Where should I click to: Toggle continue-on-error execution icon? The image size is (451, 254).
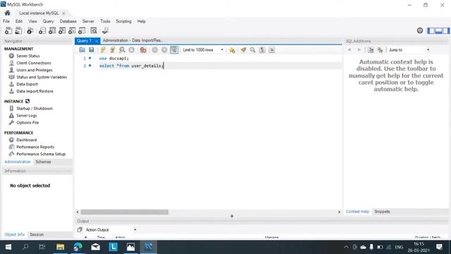[x=143, y=50]
